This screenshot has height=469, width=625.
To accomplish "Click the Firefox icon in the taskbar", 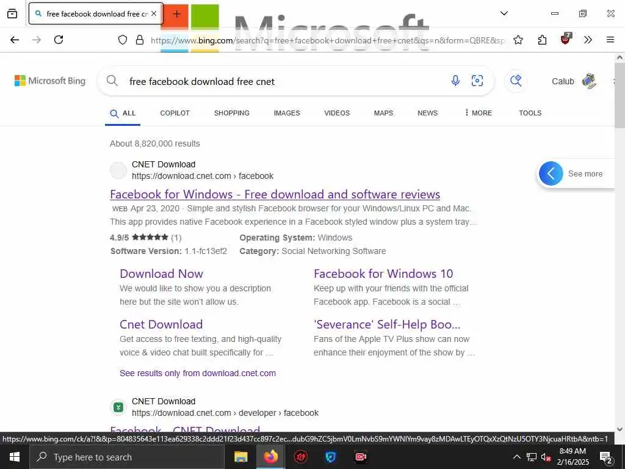I will pyautogui.click(x=270, y=457).
